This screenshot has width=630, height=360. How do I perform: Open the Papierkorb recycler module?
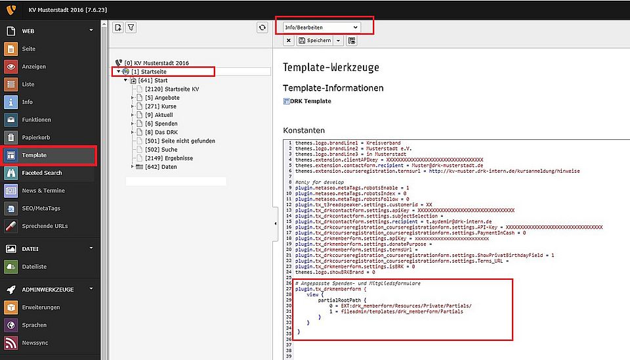pos(37,137)
